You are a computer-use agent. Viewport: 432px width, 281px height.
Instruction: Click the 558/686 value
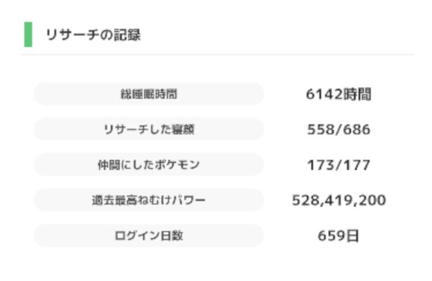(x=339, y=129)
